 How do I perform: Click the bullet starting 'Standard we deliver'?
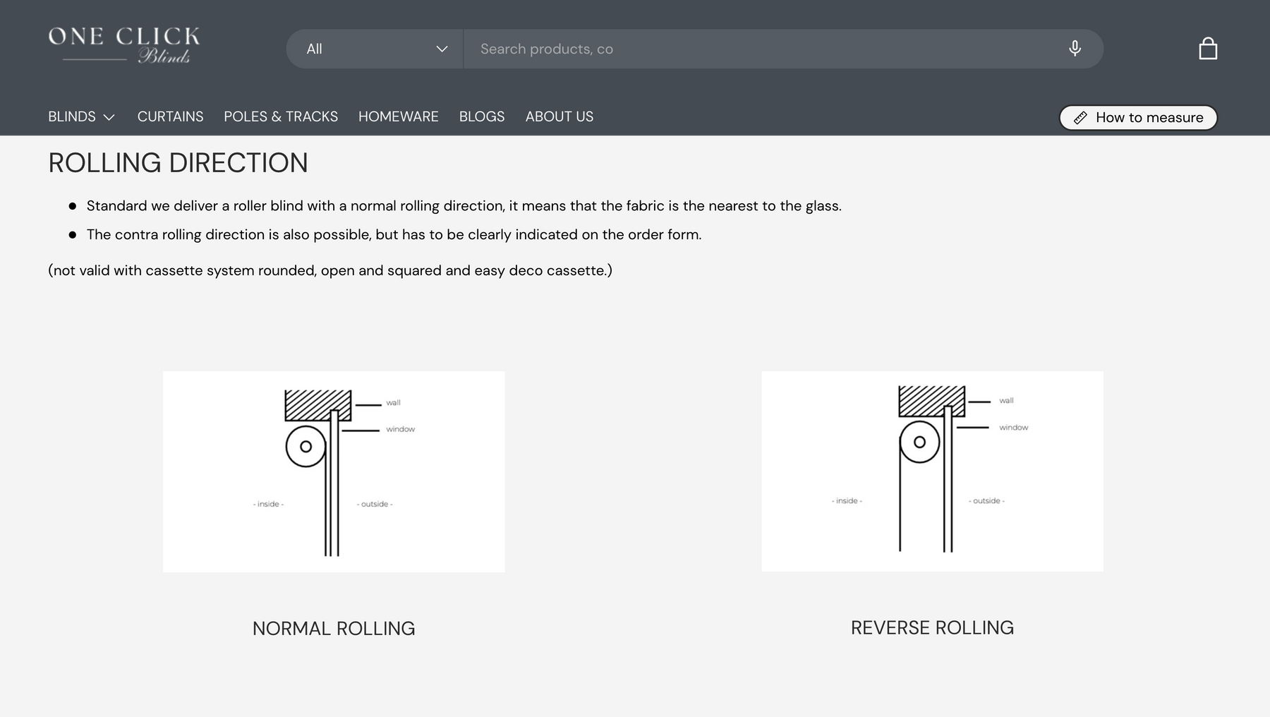pos(464,206)
